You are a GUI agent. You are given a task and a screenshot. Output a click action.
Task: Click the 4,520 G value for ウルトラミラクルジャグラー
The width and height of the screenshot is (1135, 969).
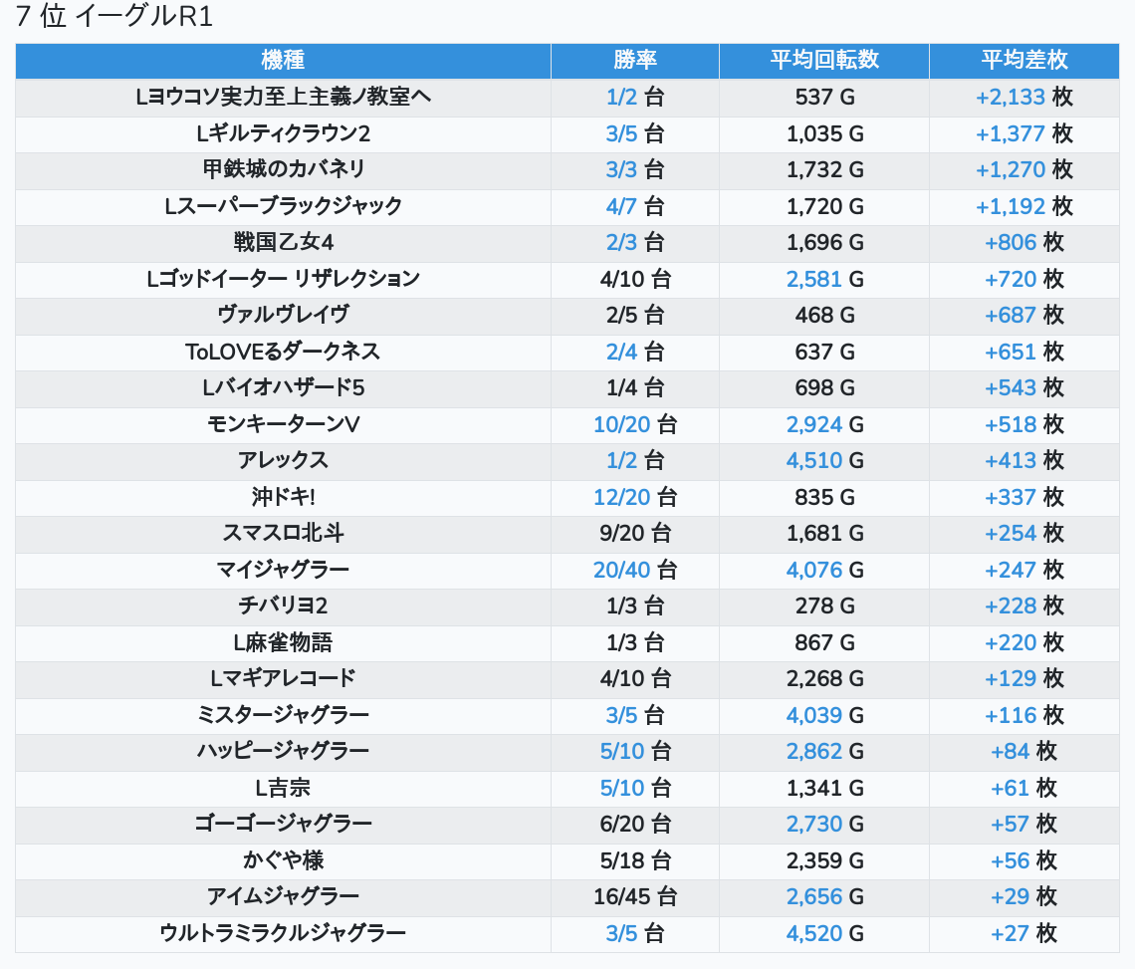[x=824, y=934]
